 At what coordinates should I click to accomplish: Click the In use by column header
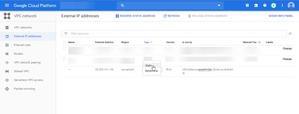click(x=187, y=42)
